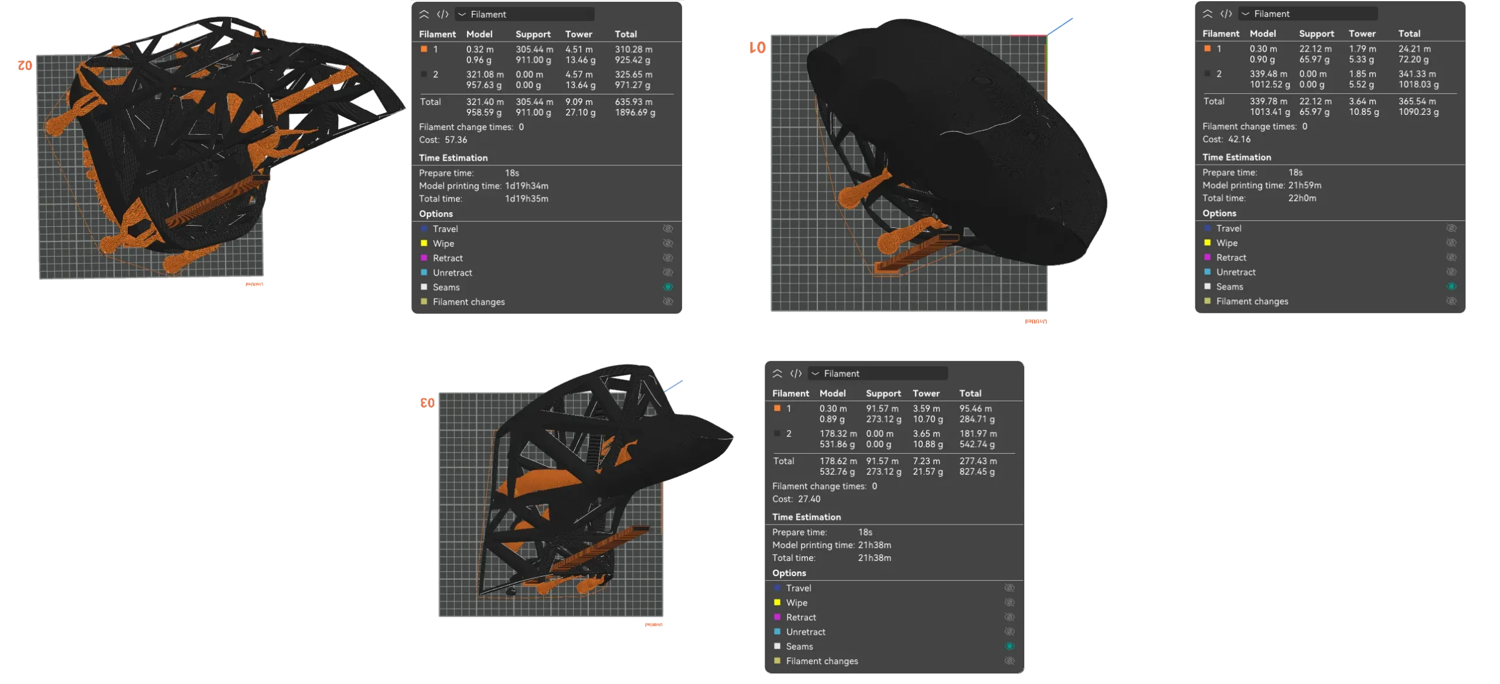Screen dimensions: 1500x684
Task: Click Filament changes eye in cost 27.40 panel
Action: pos(1009,661)
